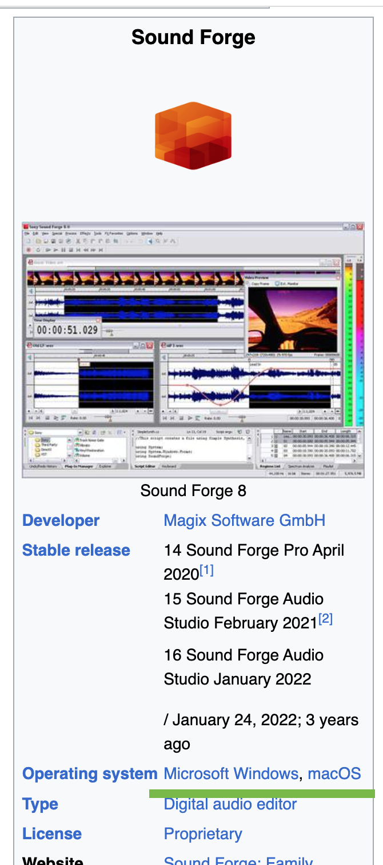Open the Sound Forge: Family website link

pos(238,860)
